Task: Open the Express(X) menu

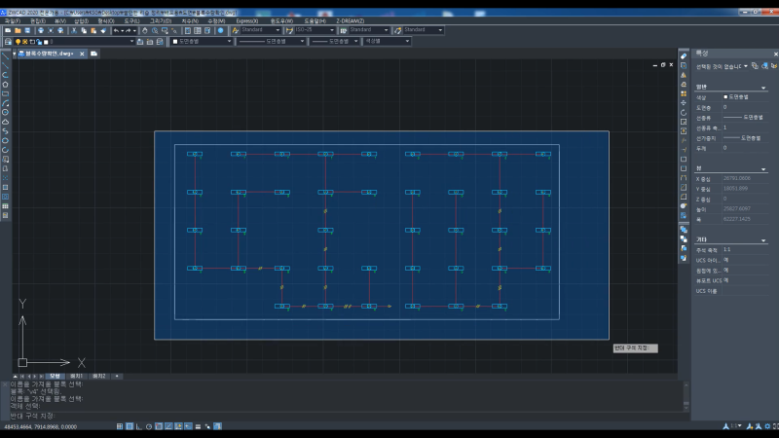Action: point(247,21)
